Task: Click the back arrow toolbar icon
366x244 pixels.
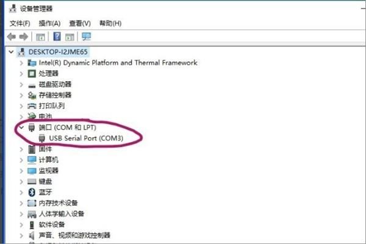Action: coord(12,37)
